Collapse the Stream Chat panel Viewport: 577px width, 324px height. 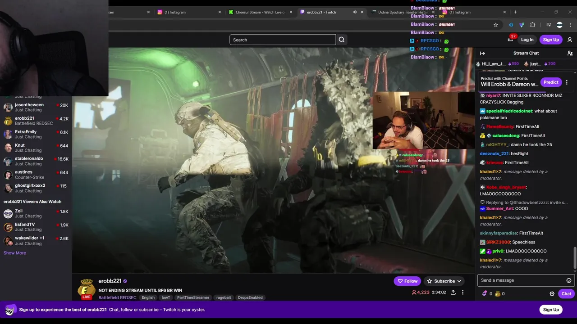(x=482, y=53)
